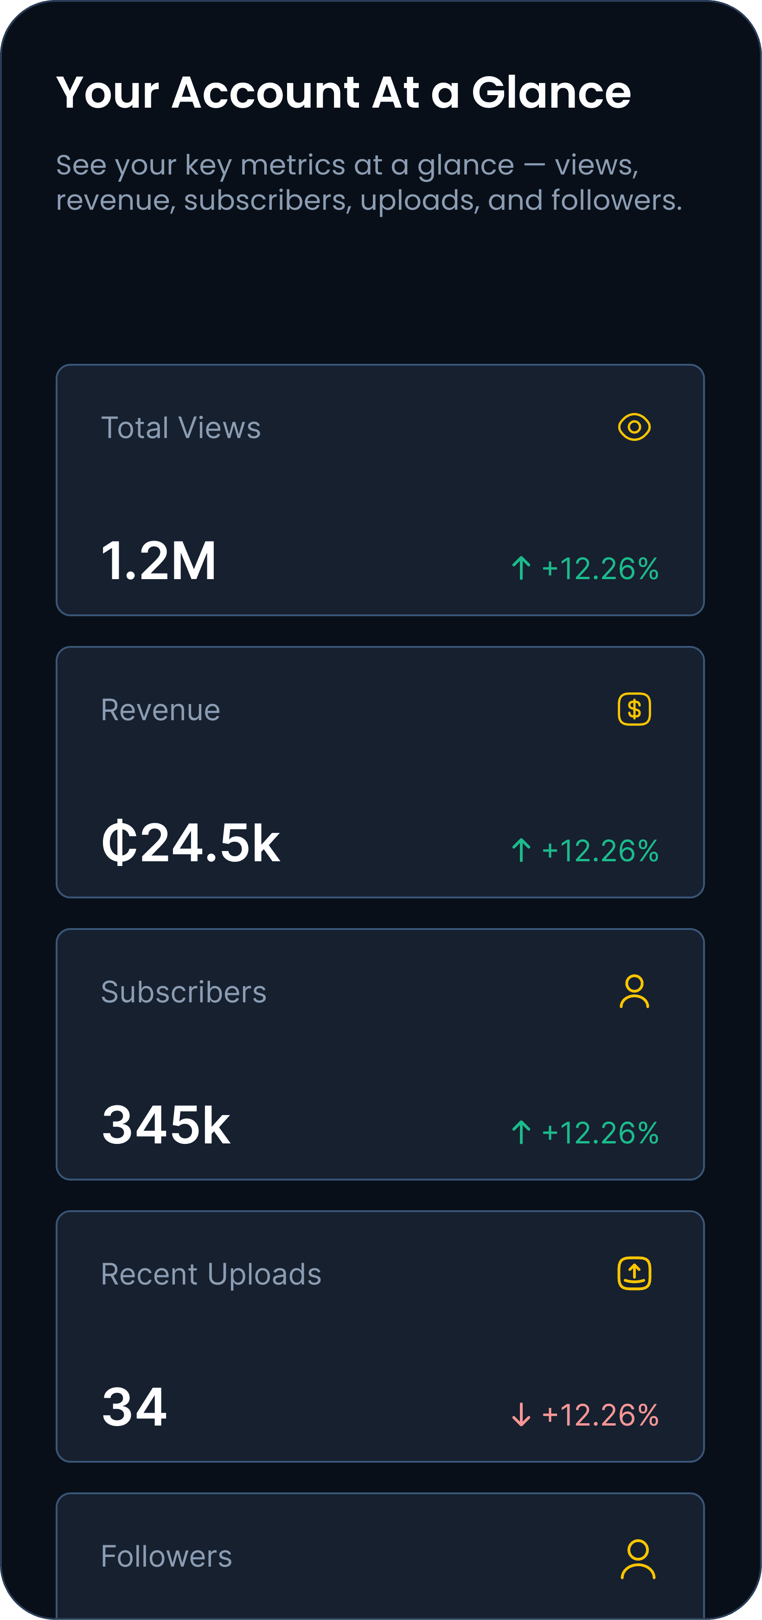
Task: Click the 345k subscribers count
Action: pyautogui.click(x=166, y=1124)
